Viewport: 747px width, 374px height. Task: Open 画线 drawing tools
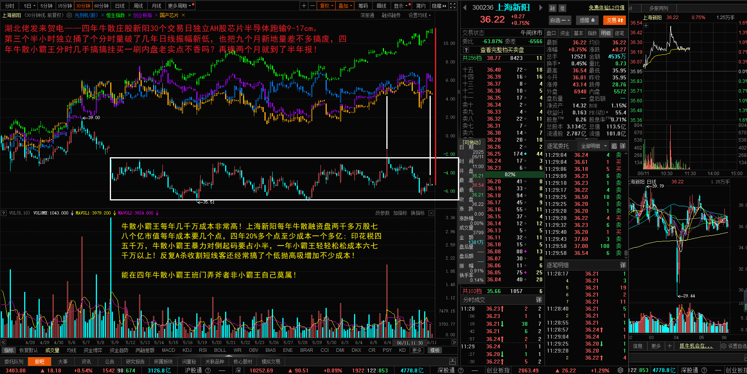(x=382, y=6)
